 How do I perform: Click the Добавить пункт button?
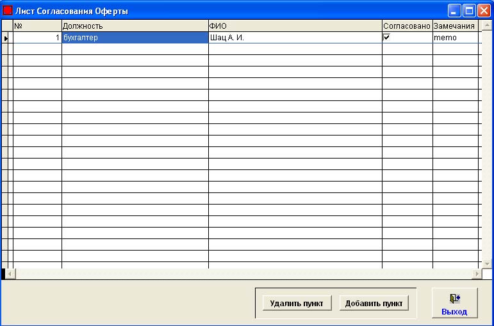(374, 303)
